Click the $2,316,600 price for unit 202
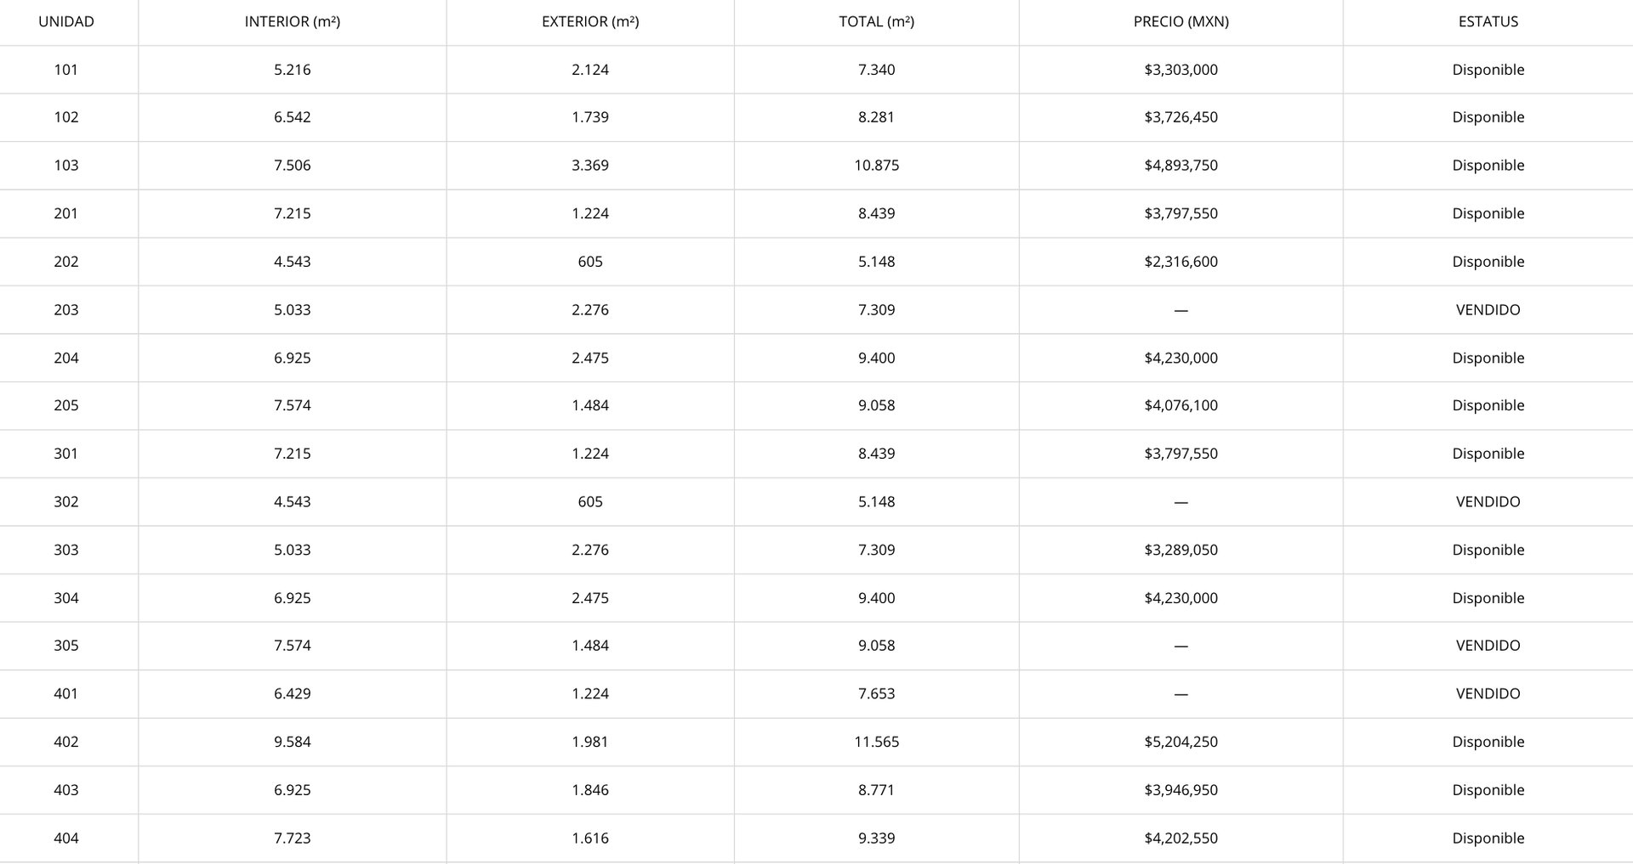Viewport: 1633px width, 864px height. [x=1181, y=262]
